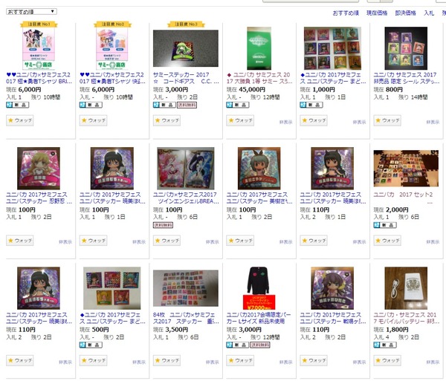Open the black parka item thumbnail
This screenshot has width=446, height=381.
pyautogui.click(x=259, y=288)
